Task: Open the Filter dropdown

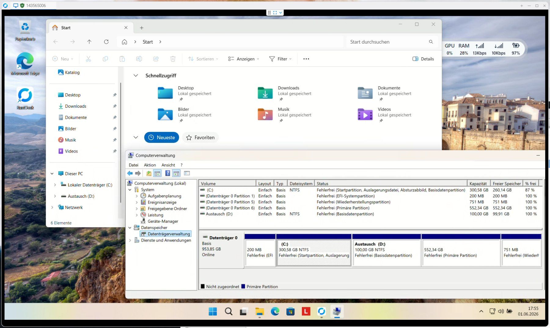Action: [x=280, y=59]
